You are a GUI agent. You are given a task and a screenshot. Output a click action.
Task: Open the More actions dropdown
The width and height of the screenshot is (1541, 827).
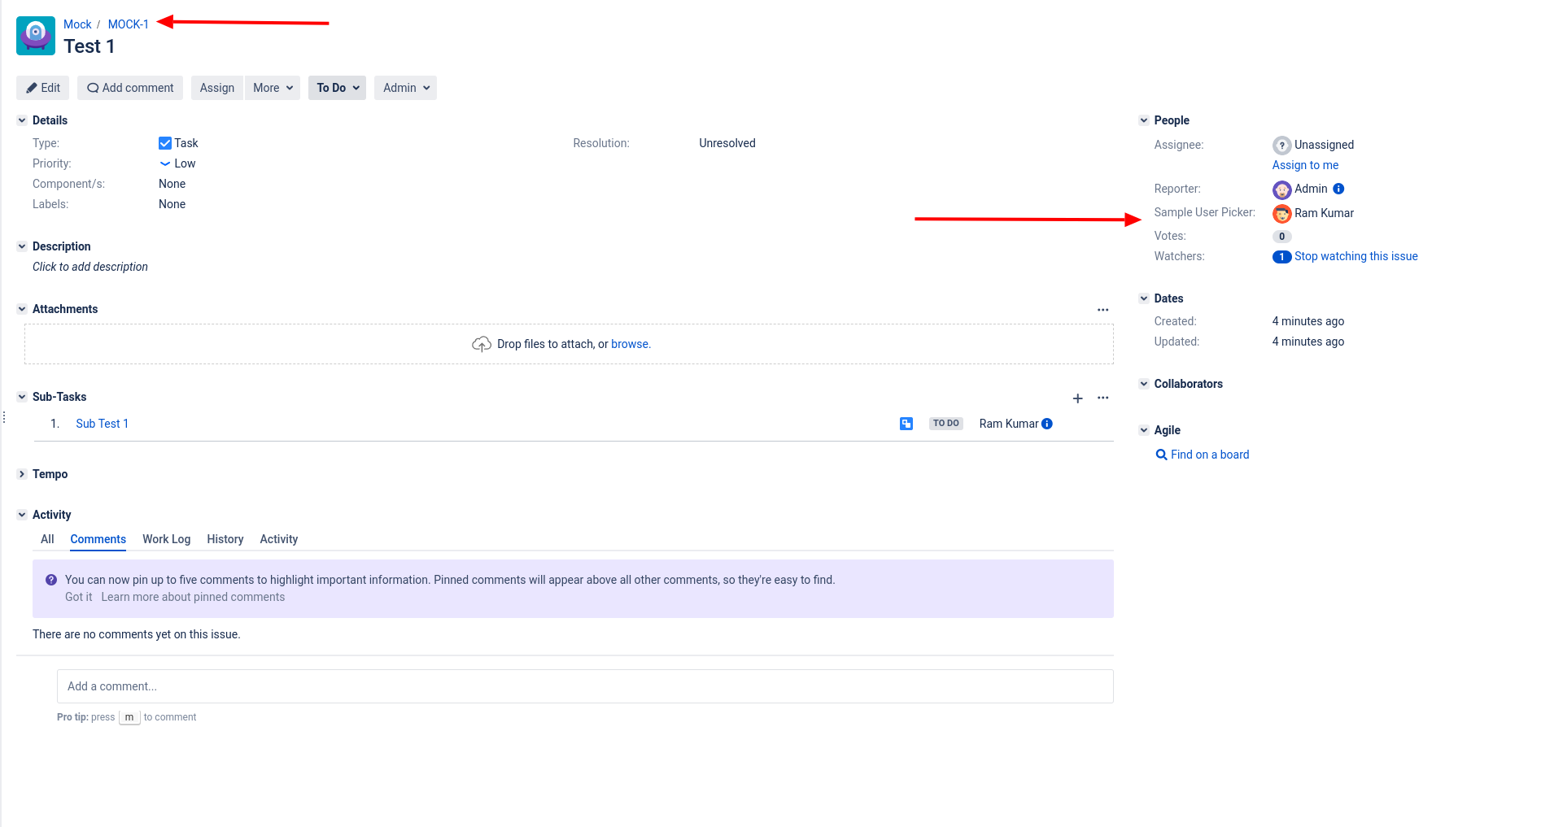(273, 88)
